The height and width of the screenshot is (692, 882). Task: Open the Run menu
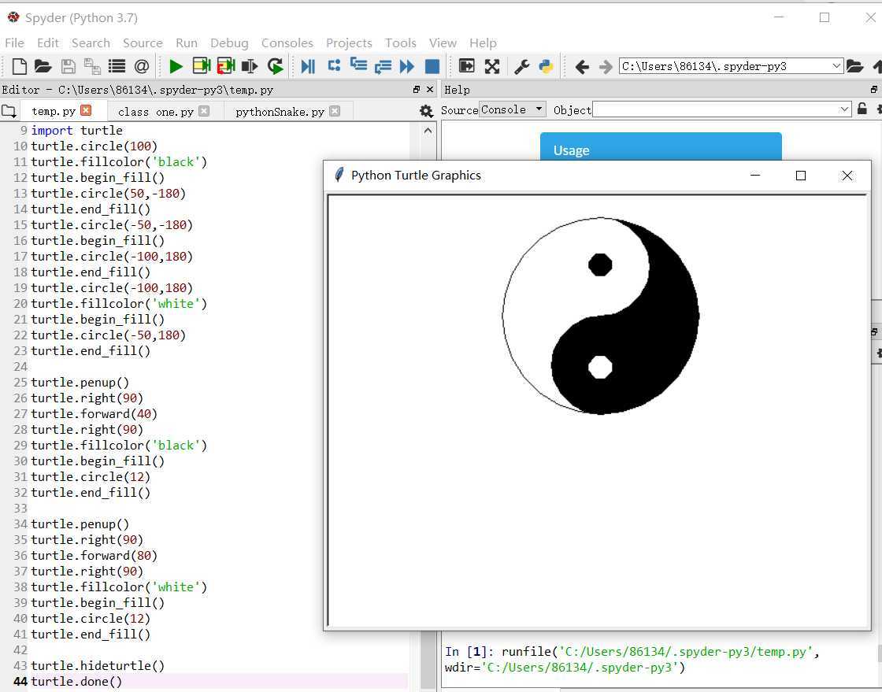click(187, 43)
